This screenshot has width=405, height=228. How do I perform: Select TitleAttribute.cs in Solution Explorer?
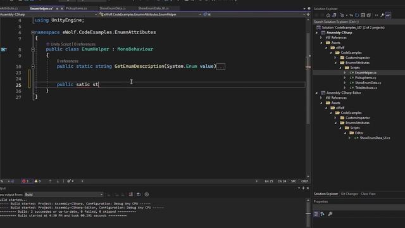[x=366, y=88]
